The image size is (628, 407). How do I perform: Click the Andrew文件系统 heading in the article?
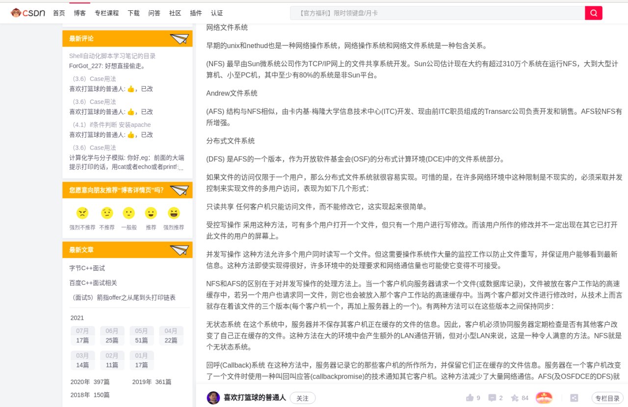[232, 93]
